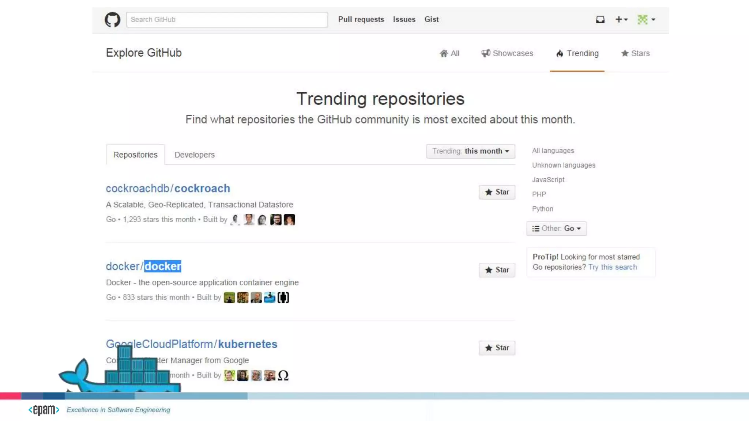Viewport: 749px width, 421px height.
Task: Open the Showcases tab
Action: tap(507, 53)
